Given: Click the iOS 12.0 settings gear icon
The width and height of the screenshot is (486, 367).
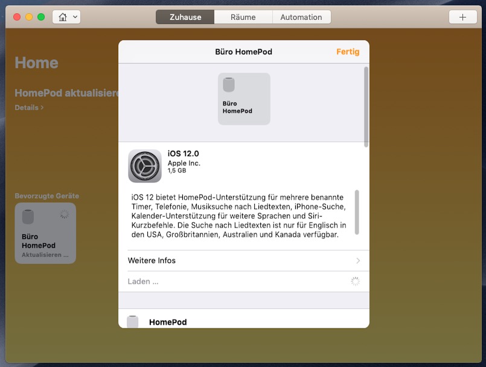Looking at the screenshot, I should click(144, 166).
